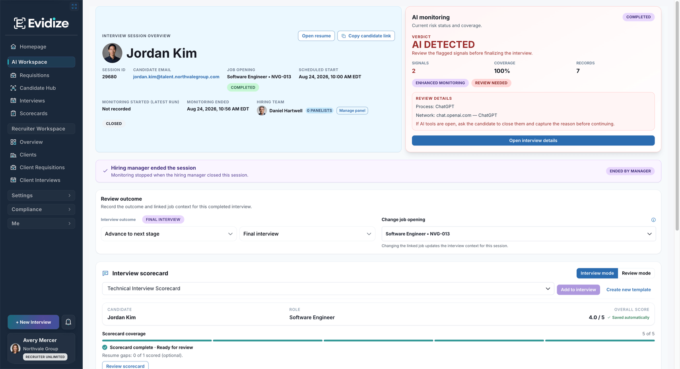The width and height of the screenshot is (680, 369).
Task: Click the Clients building icon
Action: (x=14, y=155)
